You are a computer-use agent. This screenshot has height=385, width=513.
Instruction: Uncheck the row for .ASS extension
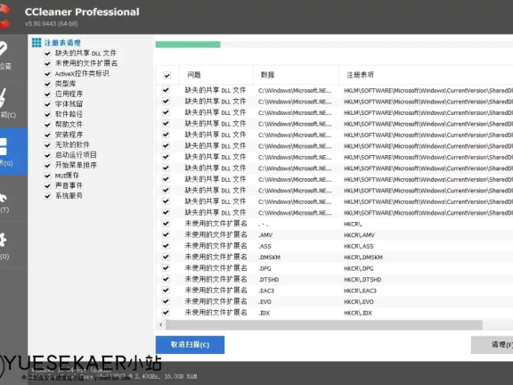click(166, 246)
